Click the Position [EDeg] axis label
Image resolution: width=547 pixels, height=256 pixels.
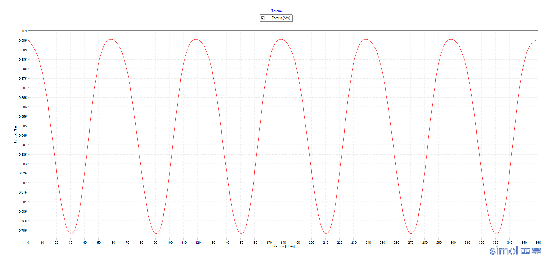click(283, 246)
